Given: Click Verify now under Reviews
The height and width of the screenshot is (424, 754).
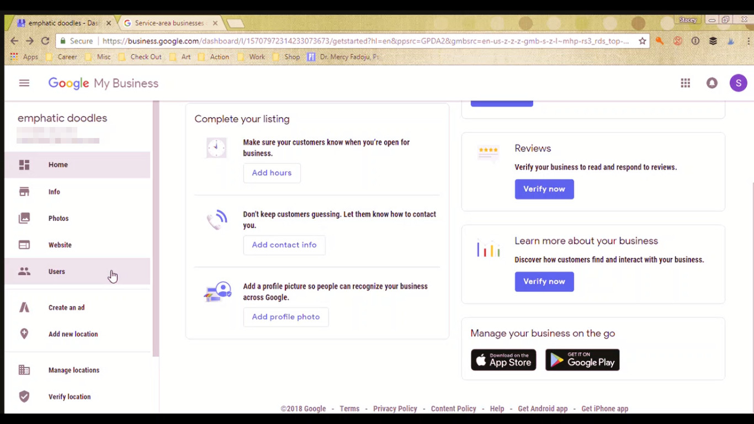Looking at the screenshot, I should (x=544, y=189).
